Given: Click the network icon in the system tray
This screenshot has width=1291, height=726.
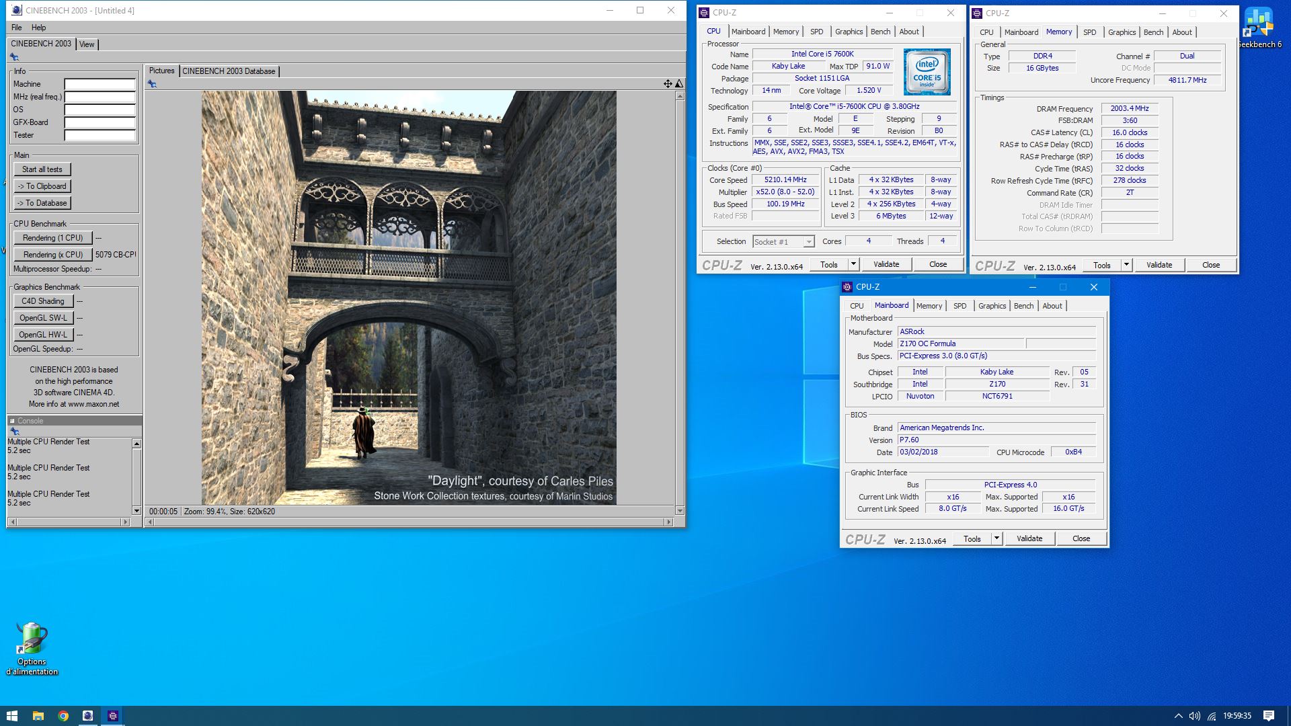Looking at the screenshot, I should [x=1212, y=716].
